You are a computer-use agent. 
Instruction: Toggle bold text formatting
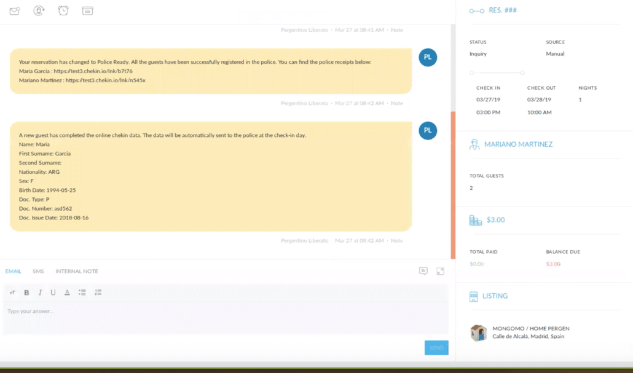point(26,293)
